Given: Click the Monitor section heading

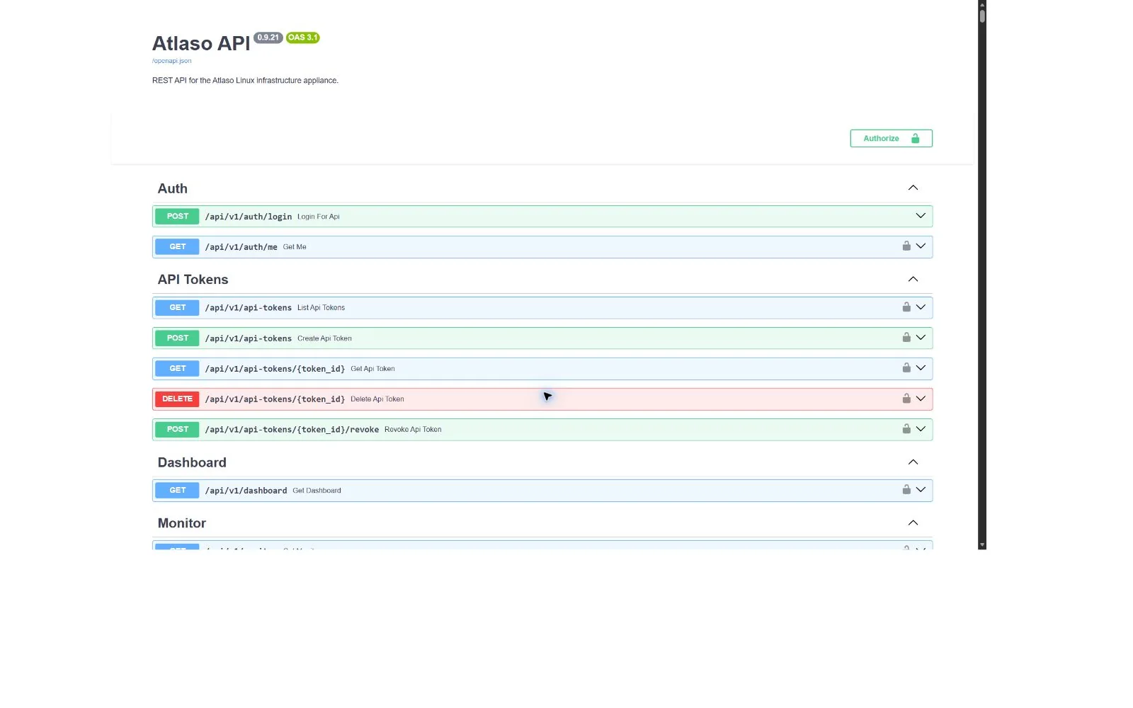Looking at the screenshot, I should (181, 523).
